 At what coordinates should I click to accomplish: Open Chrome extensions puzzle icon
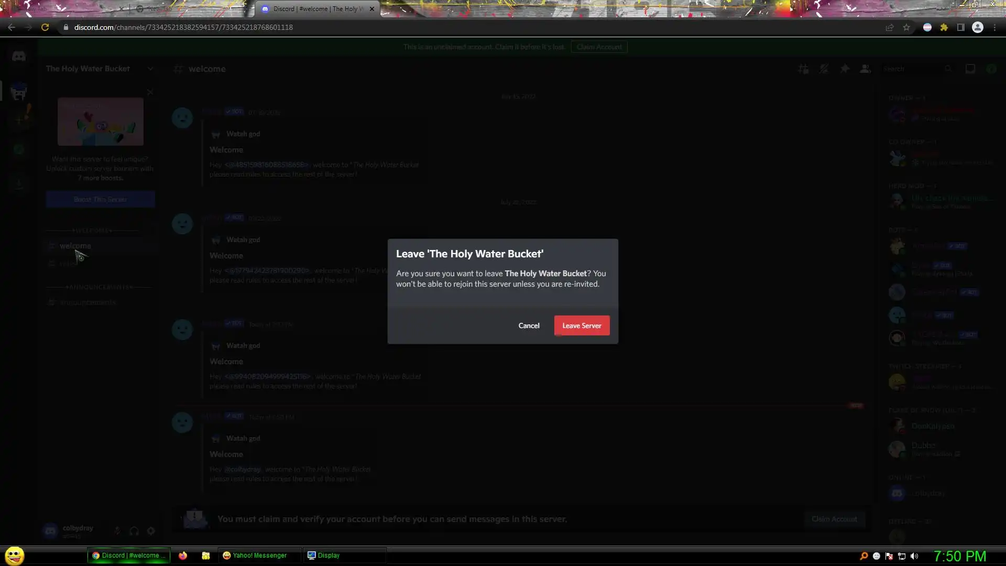click(944, 27)
